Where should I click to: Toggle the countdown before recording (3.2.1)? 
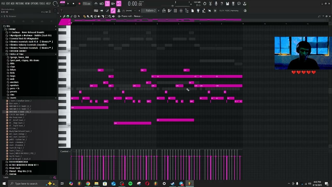107,4
